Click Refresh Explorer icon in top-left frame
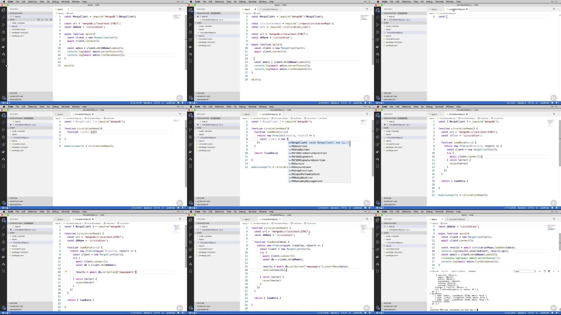Image resolution: width=561 pixels, height=315 pixels. coord(47,20)
